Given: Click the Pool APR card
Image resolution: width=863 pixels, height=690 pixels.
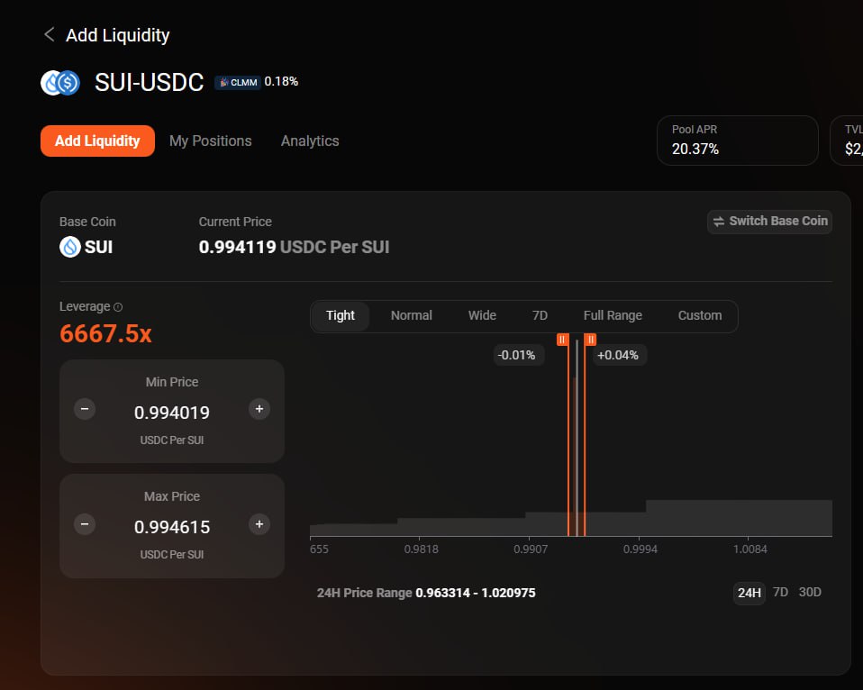Looking at the screenshot, I should coord(738,141).
